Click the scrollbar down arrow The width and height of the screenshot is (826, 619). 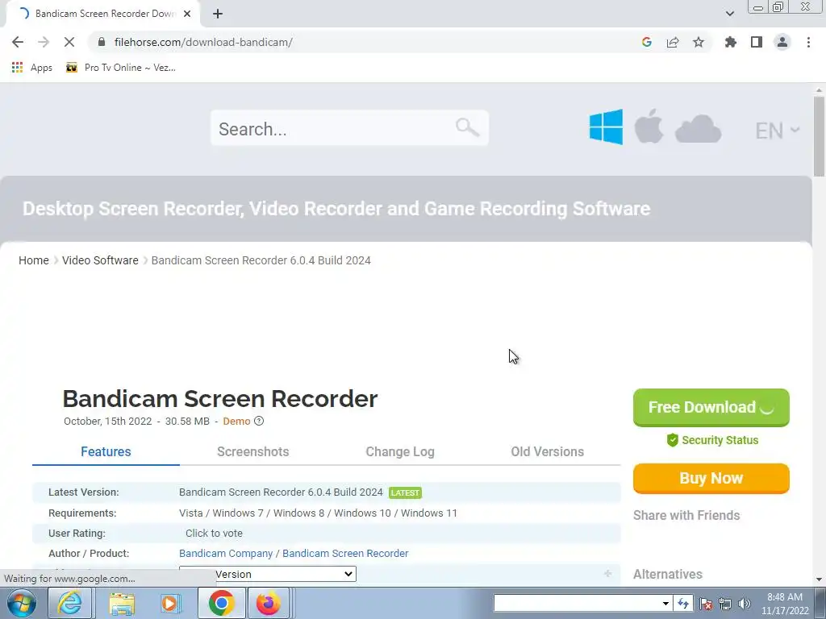point(819,580)
